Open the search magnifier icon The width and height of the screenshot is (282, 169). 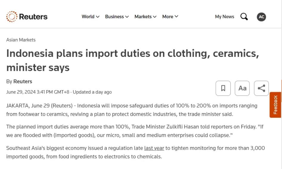click(244, 17)
